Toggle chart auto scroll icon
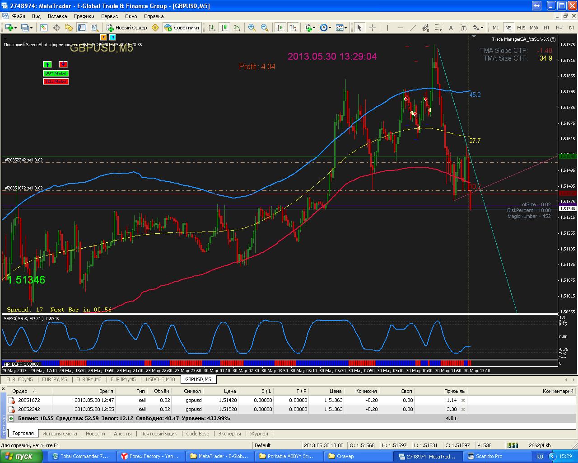This screenshot has width=578, height=463. [x=280, y=28]
